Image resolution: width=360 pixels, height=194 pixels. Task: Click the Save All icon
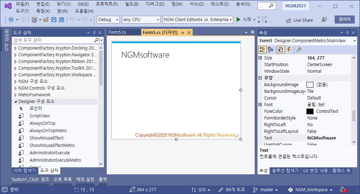pyautogui.click(x=62, y=20)
